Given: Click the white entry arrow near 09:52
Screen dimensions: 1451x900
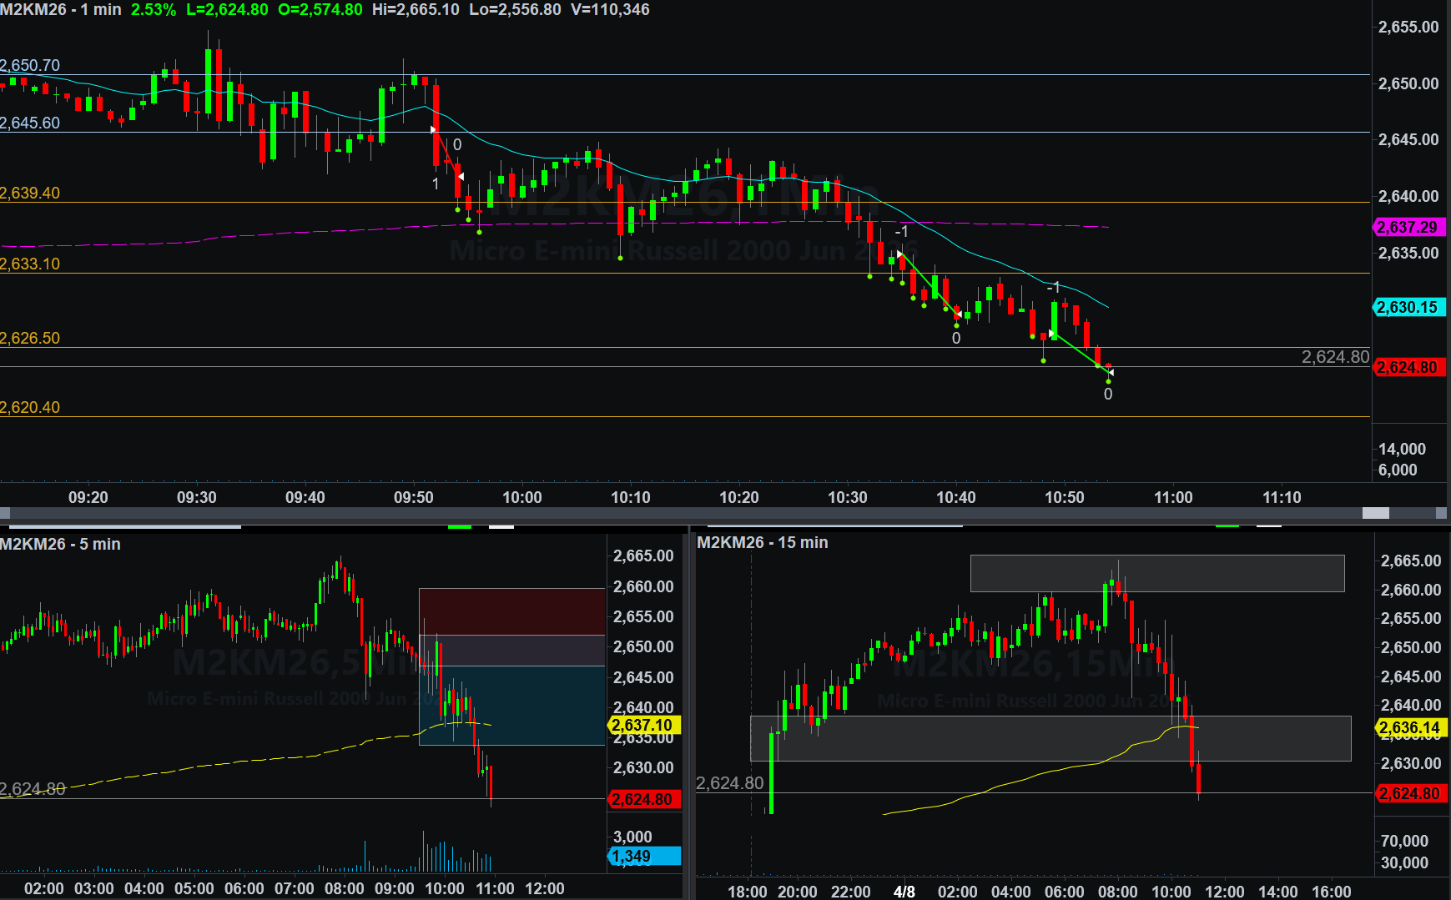Looking at the screenshot, I should tap(433, 129).
